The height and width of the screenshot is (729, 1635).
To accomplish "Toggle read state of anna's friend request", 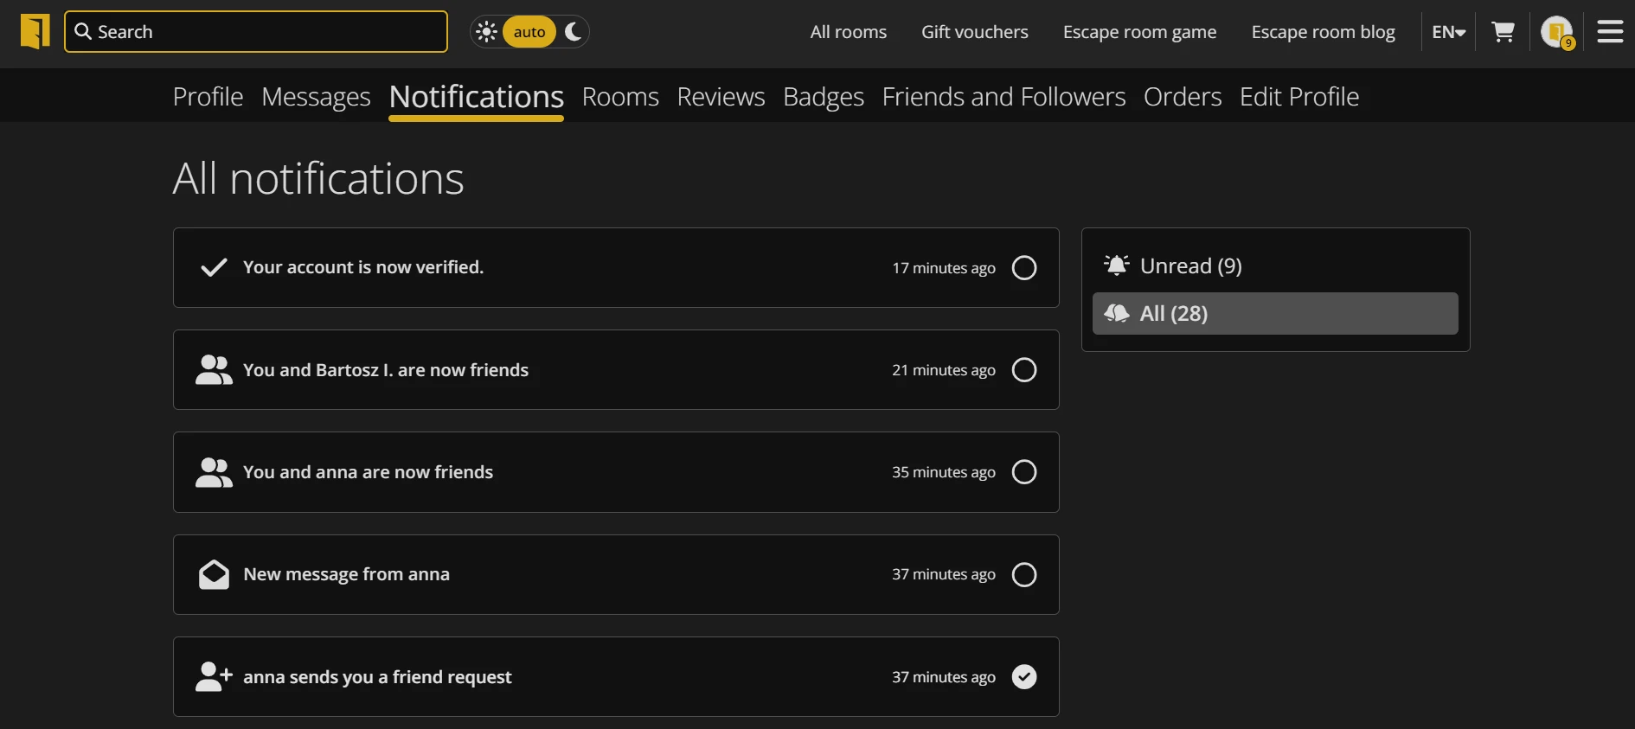I will [1023, 677].
